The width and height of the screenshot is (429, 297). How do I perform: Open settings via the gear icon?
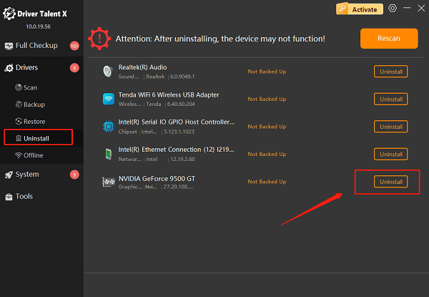(x=393, y=8)
